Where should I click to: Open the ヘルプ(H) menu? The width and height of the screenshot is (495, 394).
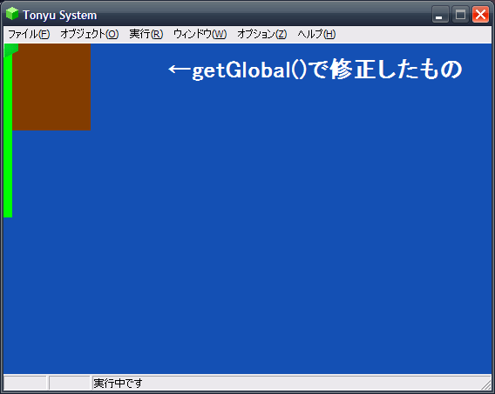pyautogui.click(x=316, y=34)
